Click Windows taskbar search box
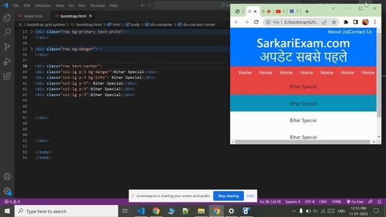The image size is (386, 217). [66, 211]
